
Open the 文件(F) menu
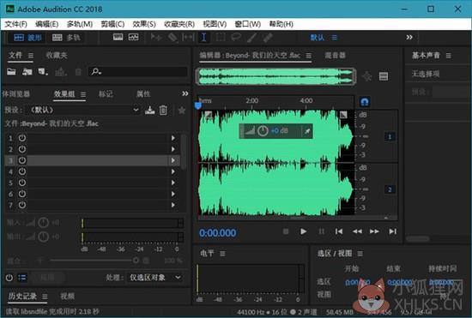(15, 24)
